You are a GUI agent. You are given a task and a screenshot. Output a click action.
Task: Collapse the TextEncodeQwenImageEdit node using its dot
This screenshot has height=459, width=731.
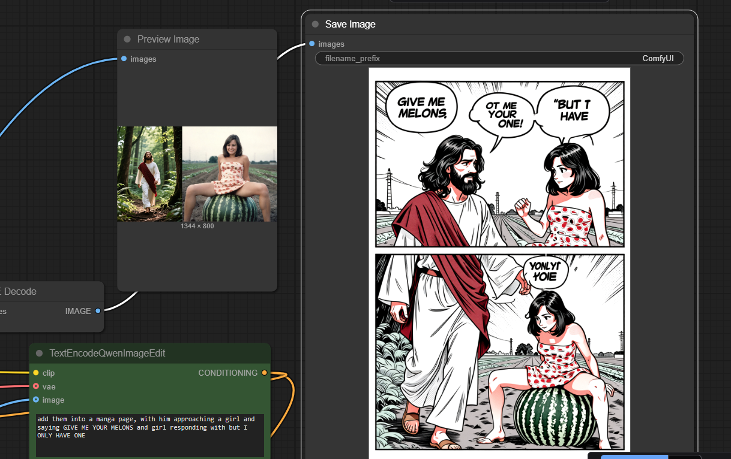40,354
